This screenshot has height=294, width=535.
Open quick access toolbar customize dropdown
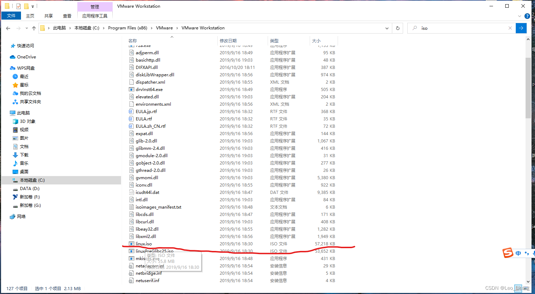(x=33, y=7)
